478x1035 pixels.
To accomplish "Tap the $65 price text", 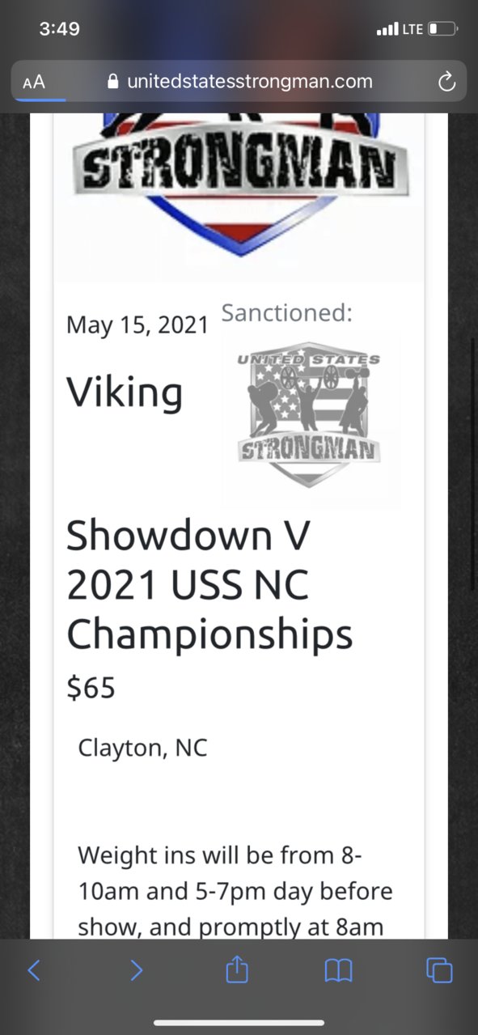I will tap(91, 687).
